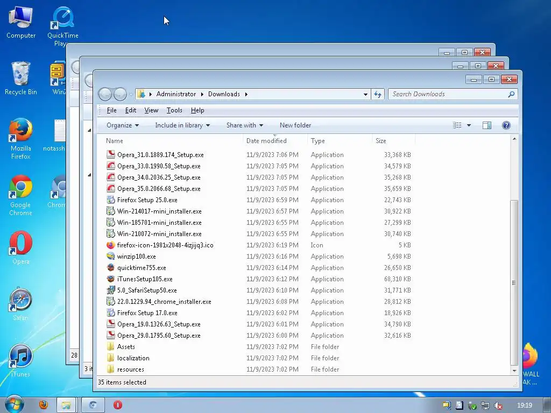
Task: Open the Tools menu
Action: [174, 110]
